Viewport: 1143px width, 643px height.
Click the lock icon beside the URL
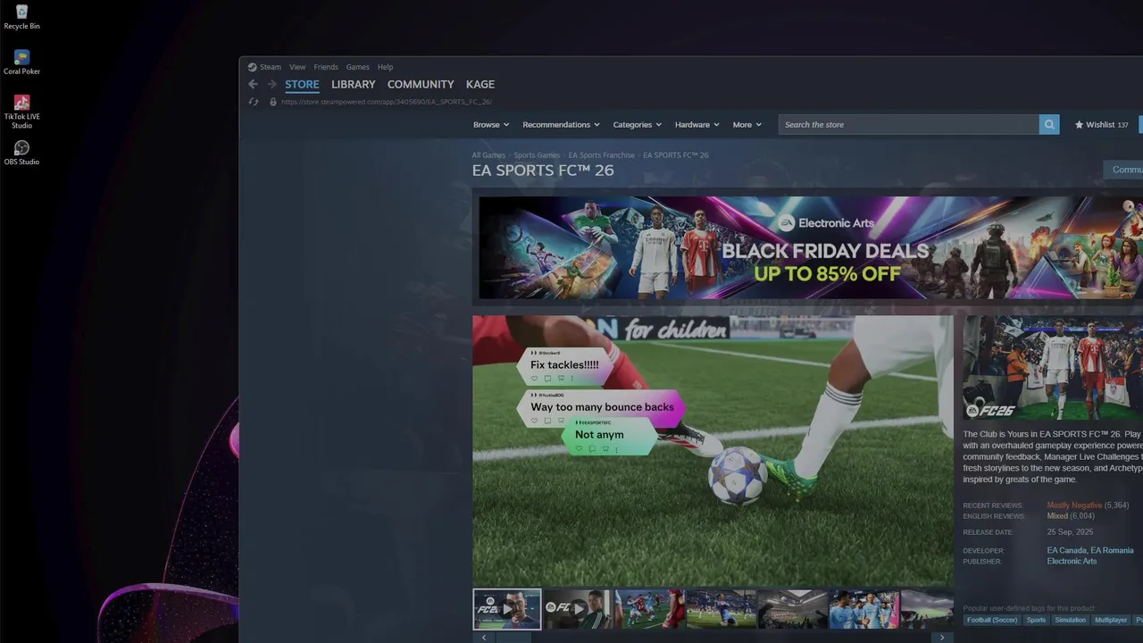(x=273, y=102)
